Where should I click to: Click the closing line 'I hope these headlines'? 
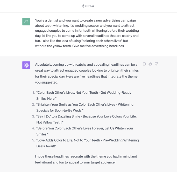(86, 159)
